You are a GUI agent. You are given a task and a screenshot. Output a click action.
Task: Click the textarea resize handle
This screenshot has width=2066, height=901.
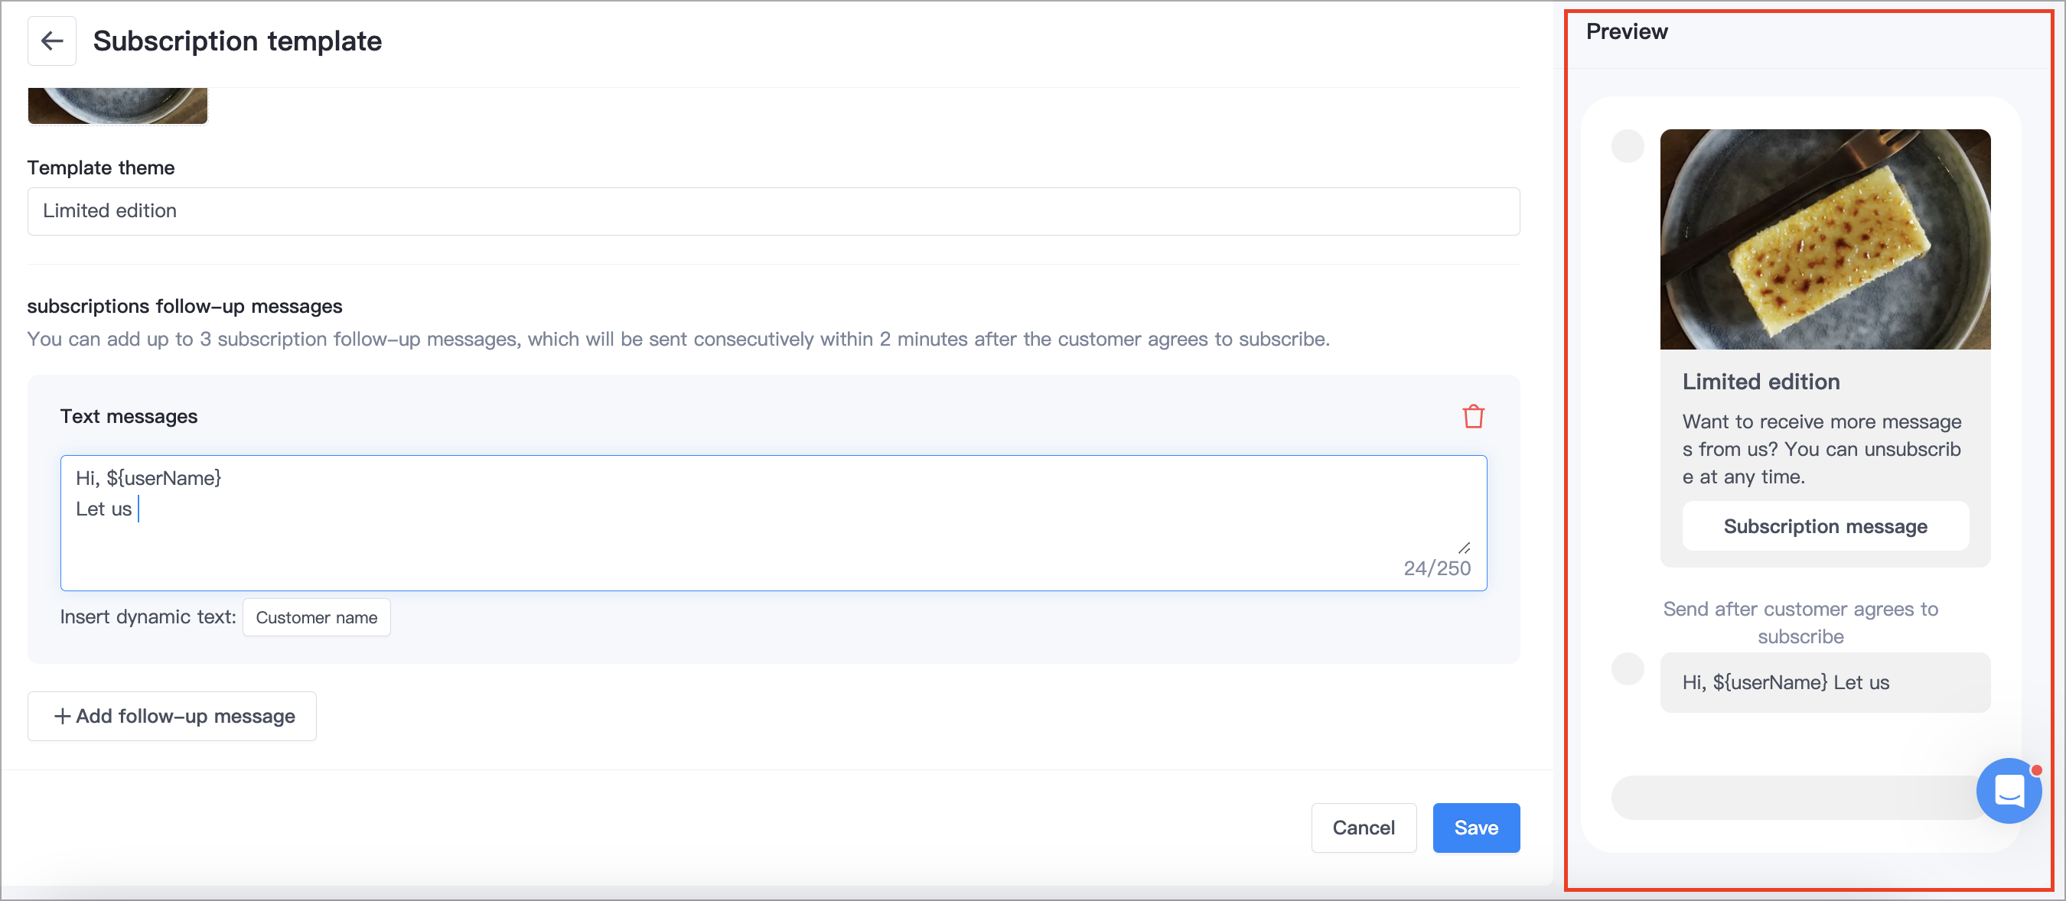pos(1465,548)
